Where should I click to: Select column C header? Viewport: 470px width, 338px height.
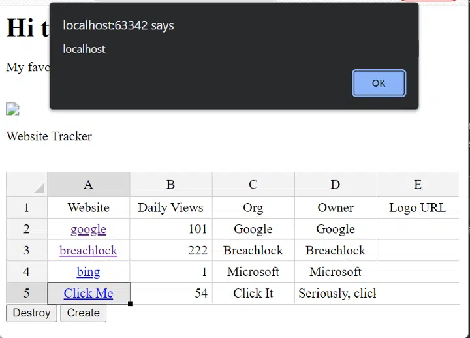point(253,185)
